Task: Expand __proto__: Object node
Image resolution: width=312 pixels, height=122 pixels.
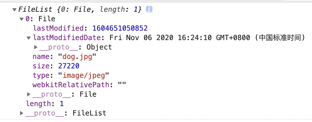Action: click(36, 47)
